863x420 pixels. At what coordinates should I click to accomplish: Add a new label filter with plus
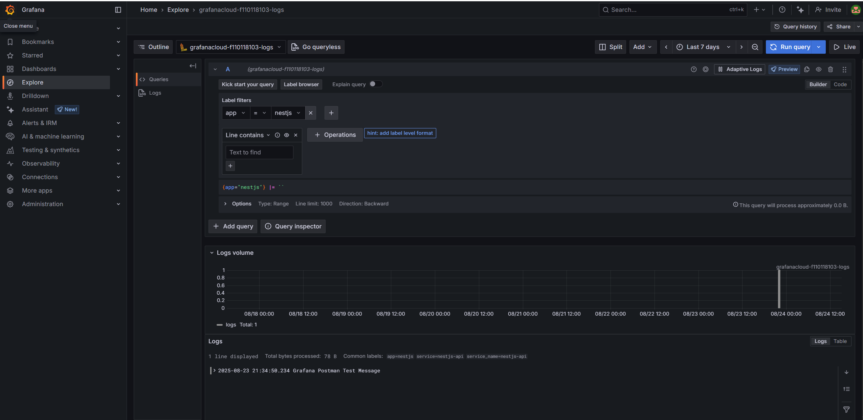(331, 113)
